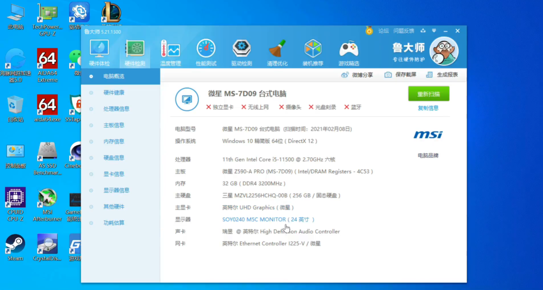The image size is (543, 290).
Task: Open 海豚网游加速器5.0 desktop shortcut
Action: [15, 66]
